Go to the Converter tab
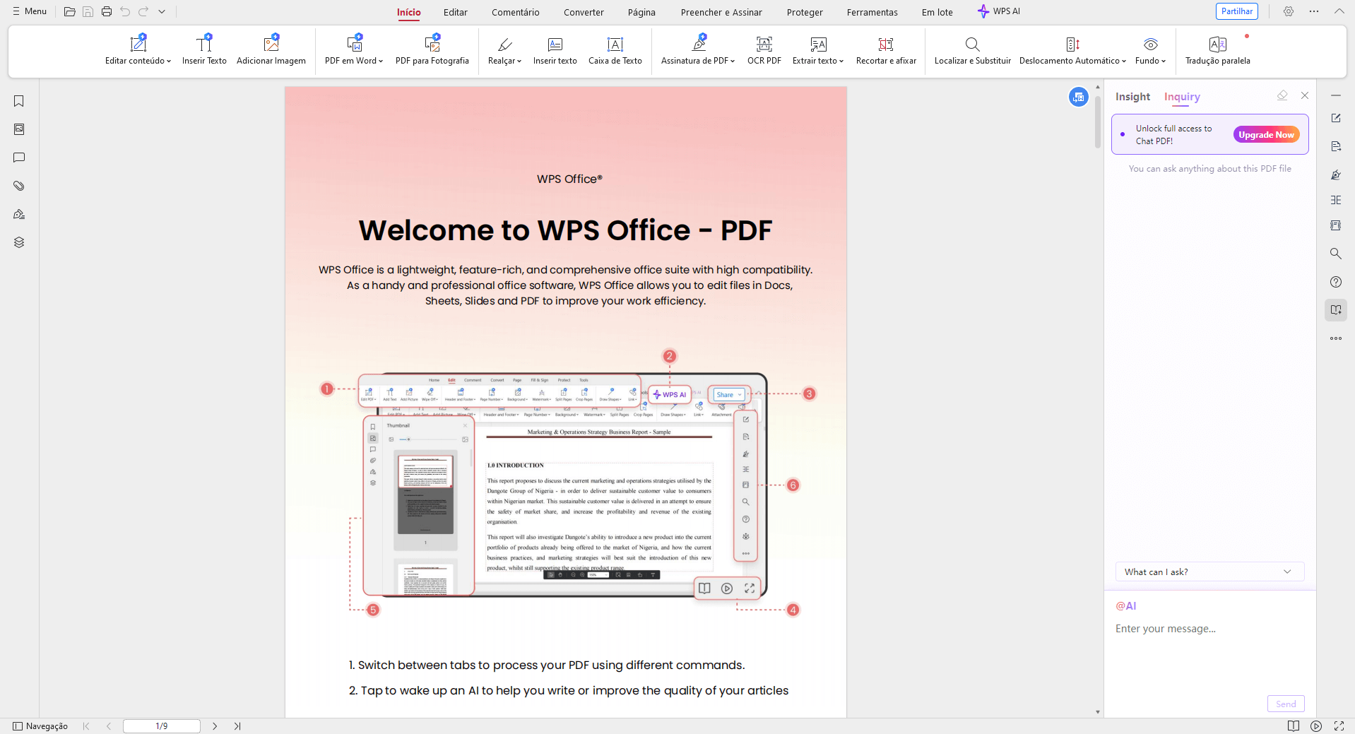Screen dimensions: 1355x734 pos(584,12)
